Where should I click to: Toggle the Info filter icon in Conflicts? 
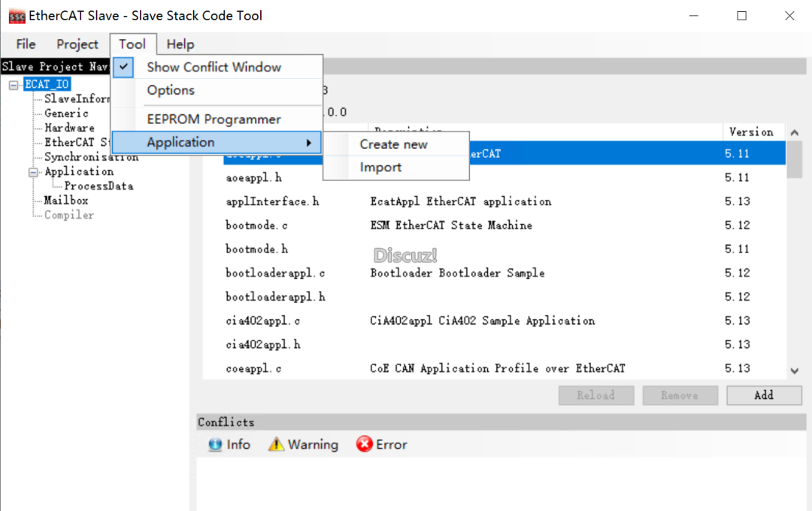point(215,445)
